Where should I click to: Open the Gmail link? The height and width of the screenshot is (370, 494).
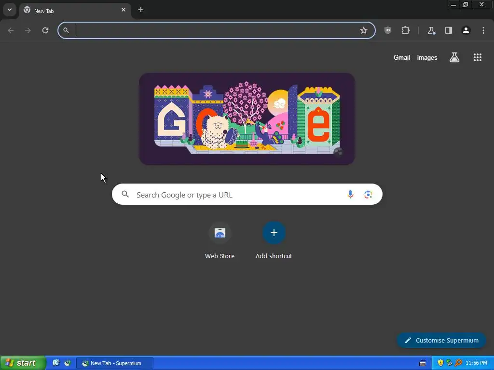pyautogui.click(x=402, y=58)
